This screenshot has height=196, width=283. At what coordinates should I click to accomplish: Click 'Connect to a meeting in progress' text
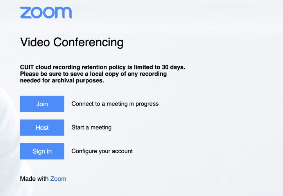(115, 104)
